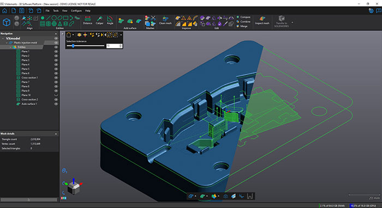Click the tolerance spinner up arrow

point(121,45)
